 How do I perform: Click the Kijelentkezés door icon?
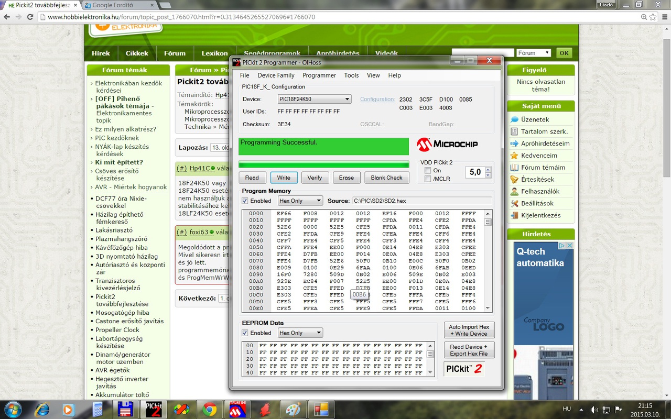(x=514, y=215)
